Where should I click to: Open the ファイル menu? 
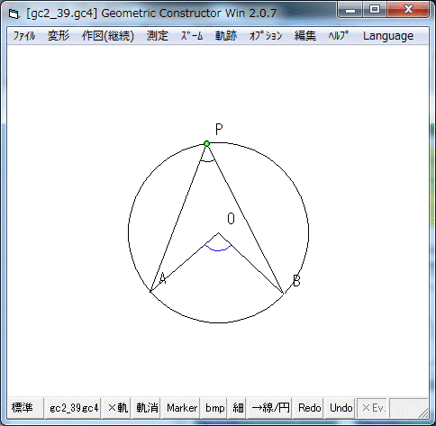[x=24, y=36]
